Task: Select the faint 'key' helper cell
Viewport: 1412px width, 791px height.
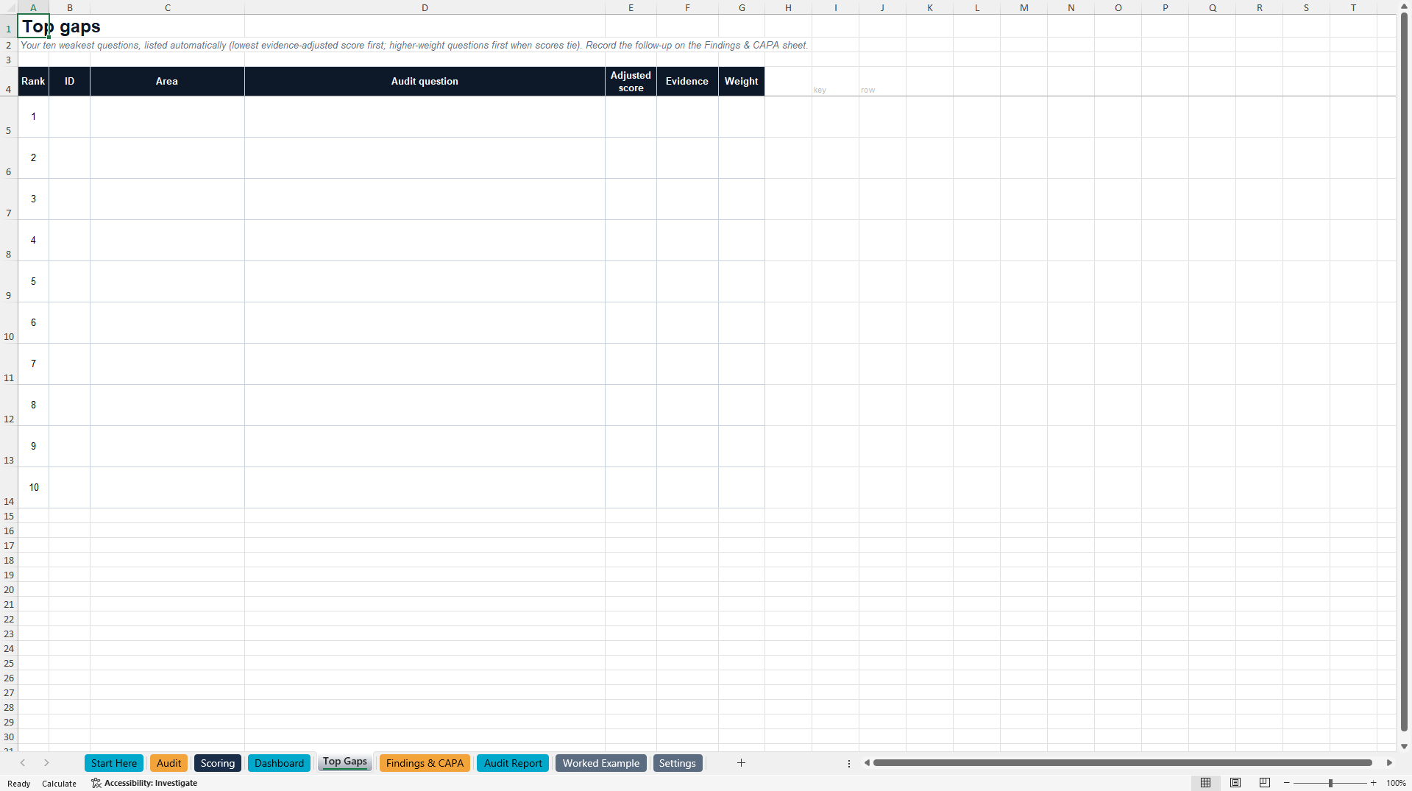Action: 835,82
